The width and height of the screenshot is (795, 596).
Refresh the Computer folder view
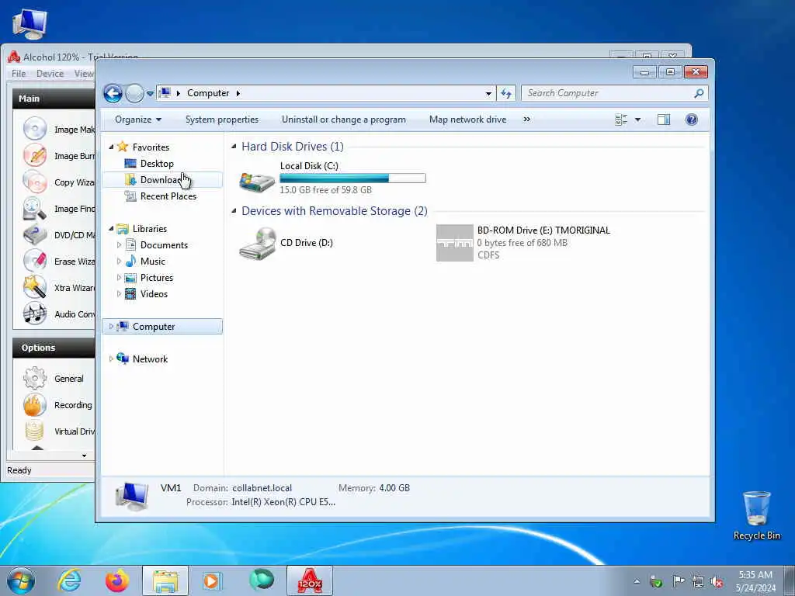(506, 93)
